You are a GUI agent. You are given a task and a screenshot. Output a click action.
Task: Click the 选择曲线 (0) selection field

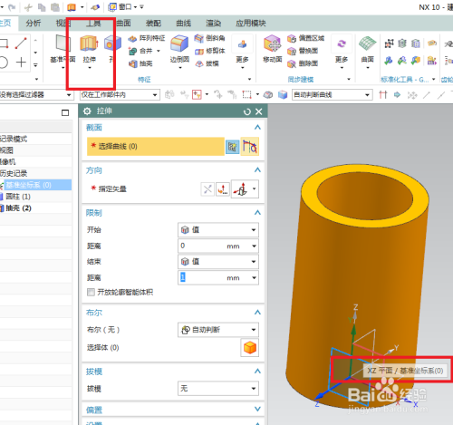click(156, 147)
